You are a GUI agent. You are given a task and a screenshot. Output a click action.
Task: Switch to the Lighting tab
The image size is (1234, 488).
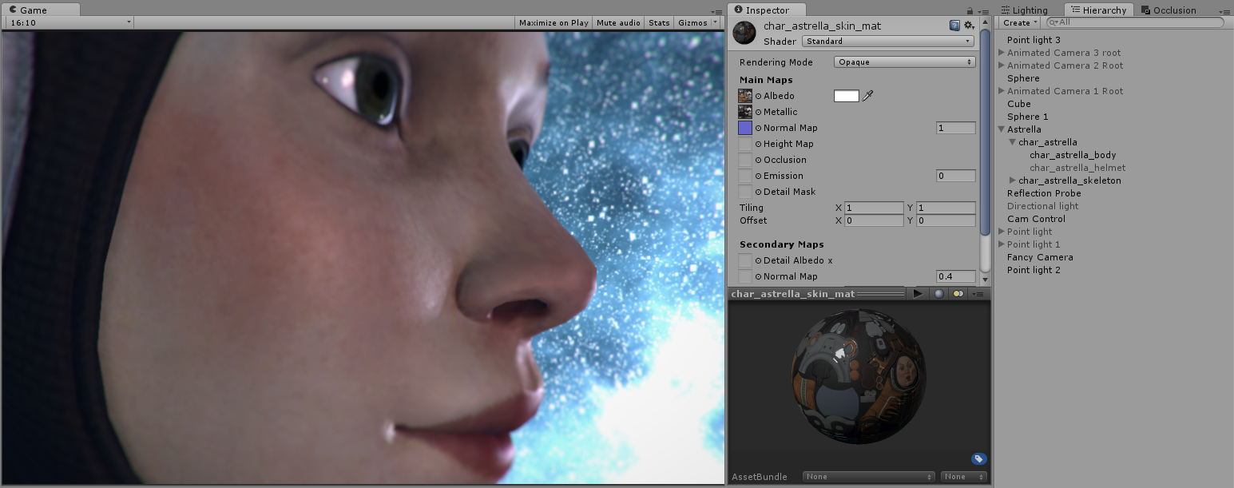pos(1025,10)
